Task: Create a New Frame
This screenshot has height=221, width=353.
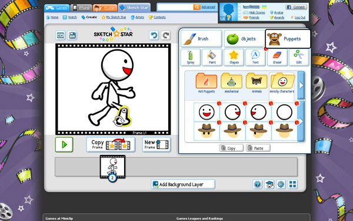Action: 156,144
